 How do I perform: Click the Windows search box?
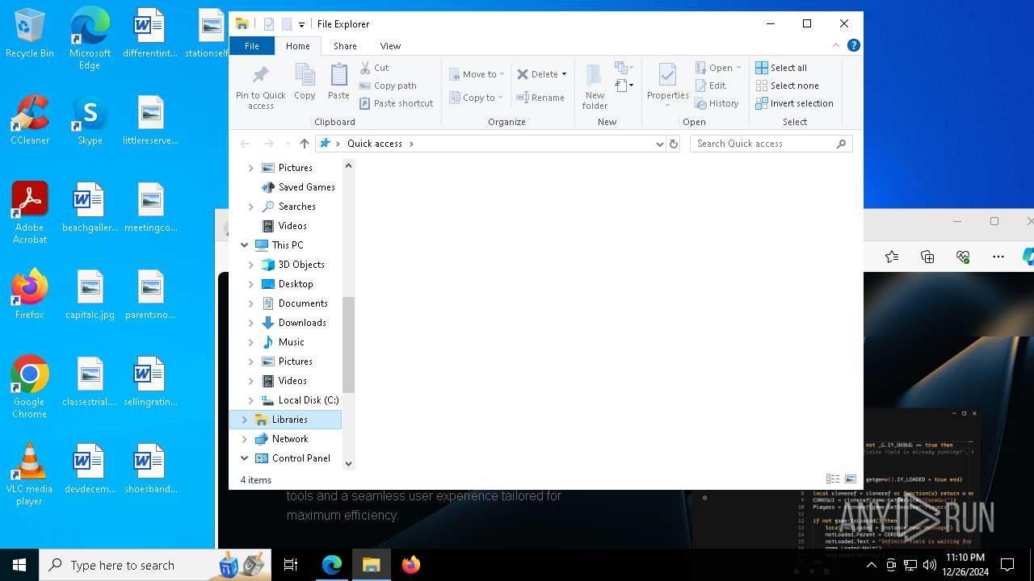(154, 565)
